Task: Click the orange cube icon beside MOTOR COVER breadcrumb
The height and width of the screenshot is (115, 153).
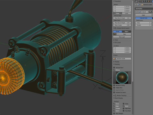Action: [142, 5]
